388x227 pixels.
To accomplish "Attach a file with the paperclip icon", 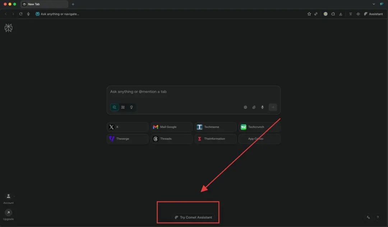I will click(254, 107).
